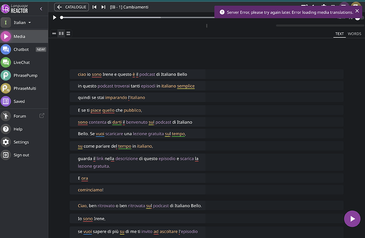Switch to the TEXT tab
This screenshot has width=365, height=238.
pyautogui.click(x=340, y=34)
